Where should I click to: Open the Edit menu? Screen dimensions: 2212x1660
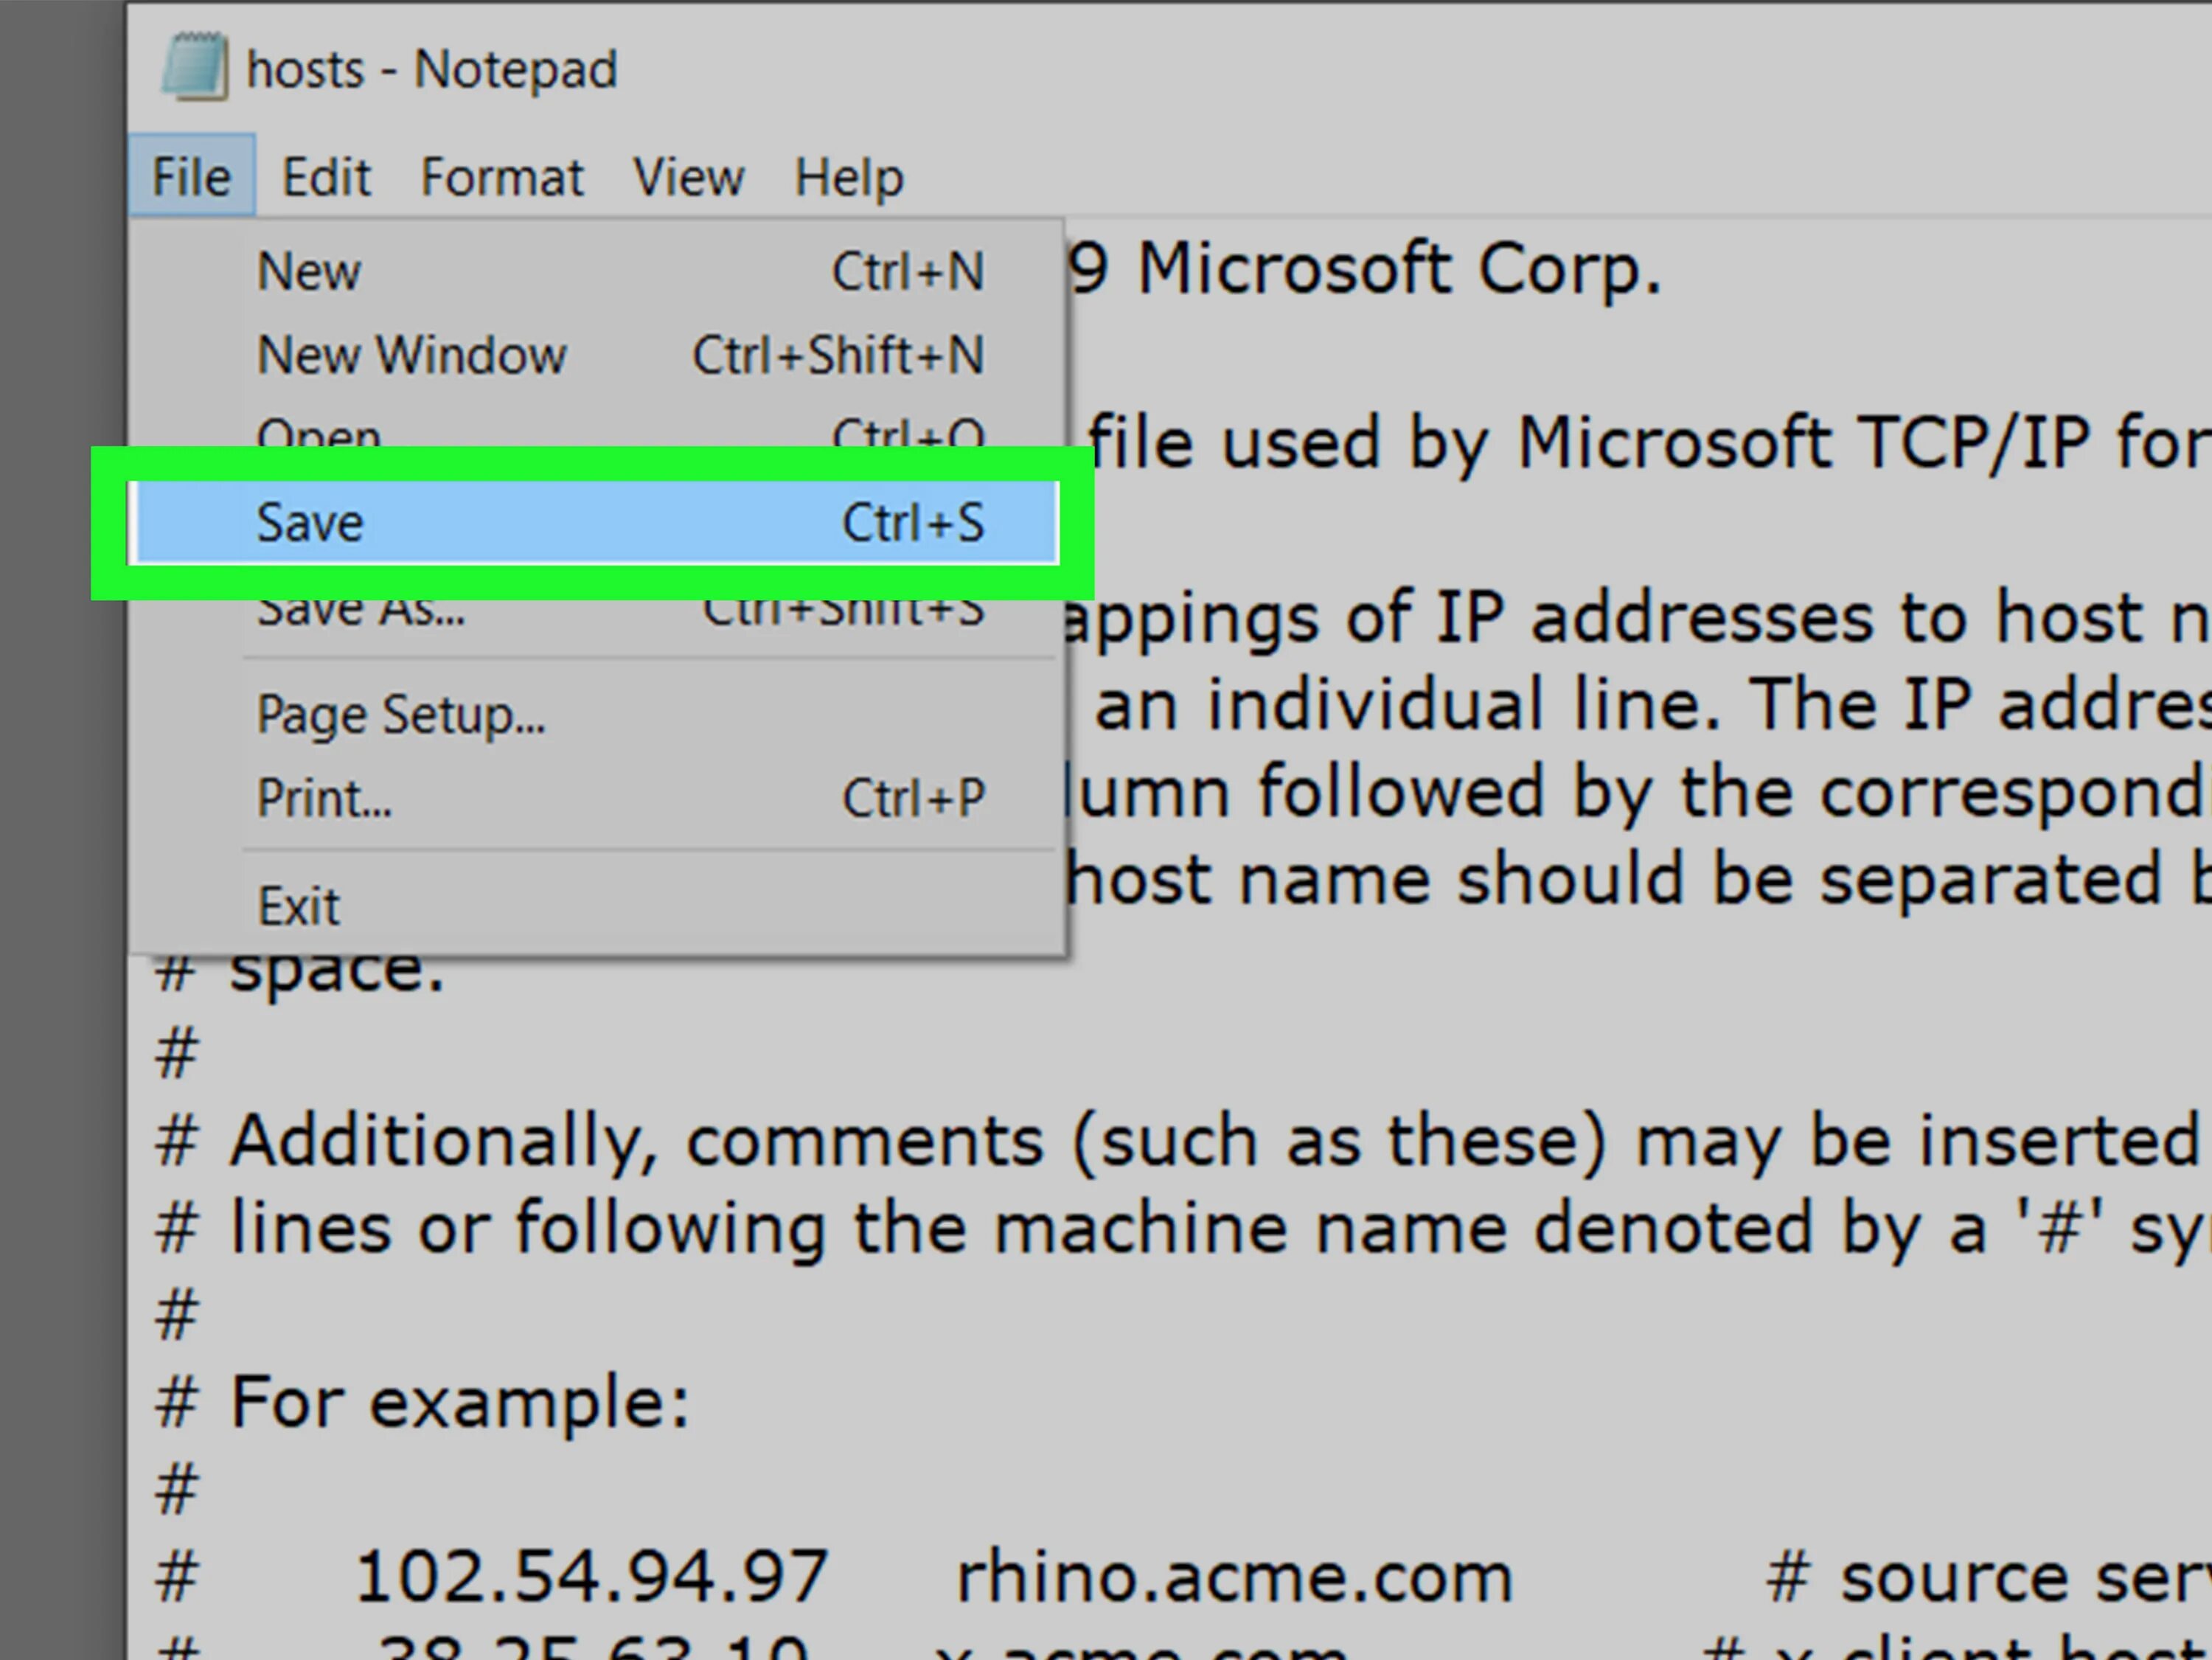(x=326, y=177)
